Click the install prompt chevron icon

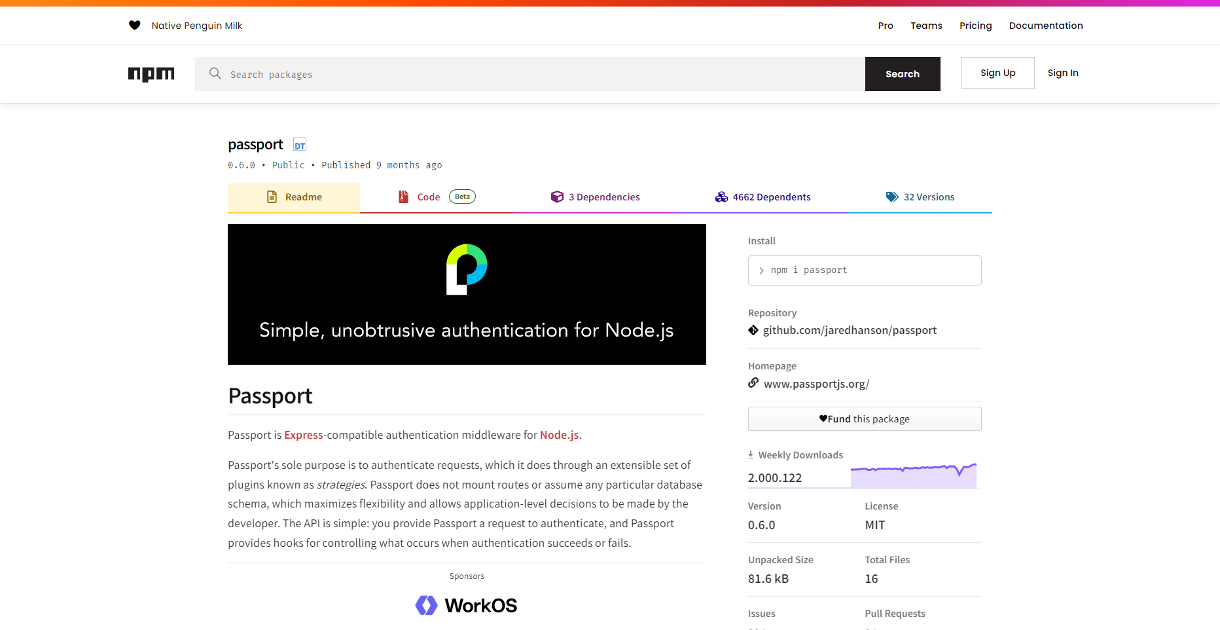point(761,270)
